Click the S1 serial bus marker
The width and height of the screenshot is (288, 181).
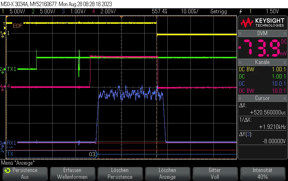[3, 150]
